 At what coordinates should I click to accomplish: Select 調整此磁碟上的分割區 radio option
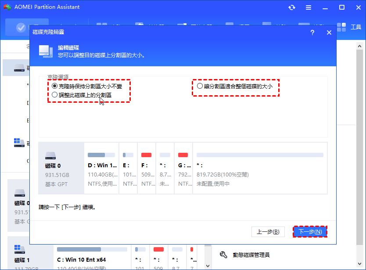[82, 95]
